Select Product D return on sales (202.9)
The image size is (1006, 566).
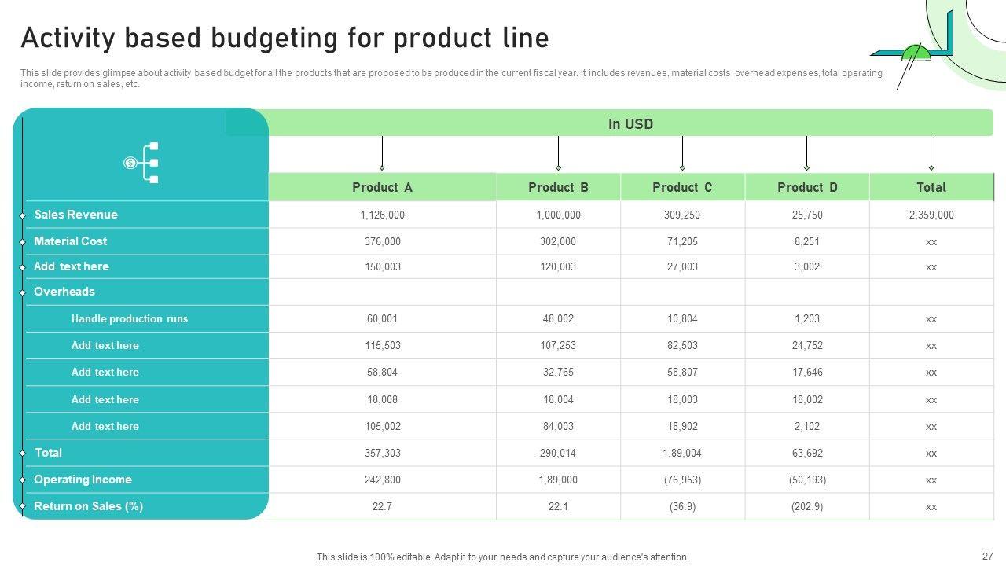point(807,506)
